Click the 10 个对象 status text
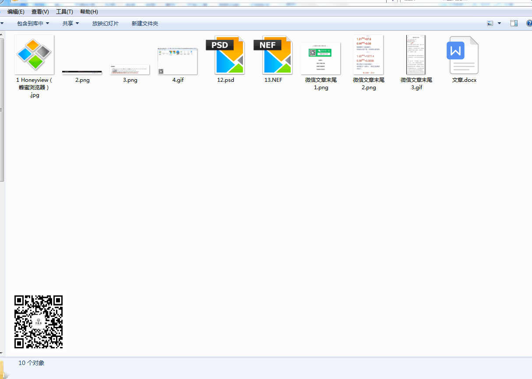532x379 pixels. (32, 363)
